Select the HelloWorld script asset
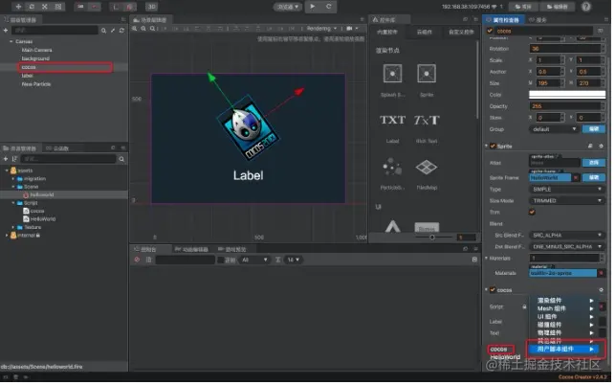The width and height of the screenshot is (615, 385). [43, 219]
